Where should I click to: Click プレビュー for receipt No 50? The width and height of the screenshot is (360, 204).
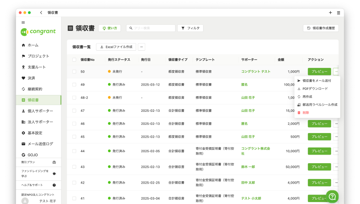click(x=319, y=72)
